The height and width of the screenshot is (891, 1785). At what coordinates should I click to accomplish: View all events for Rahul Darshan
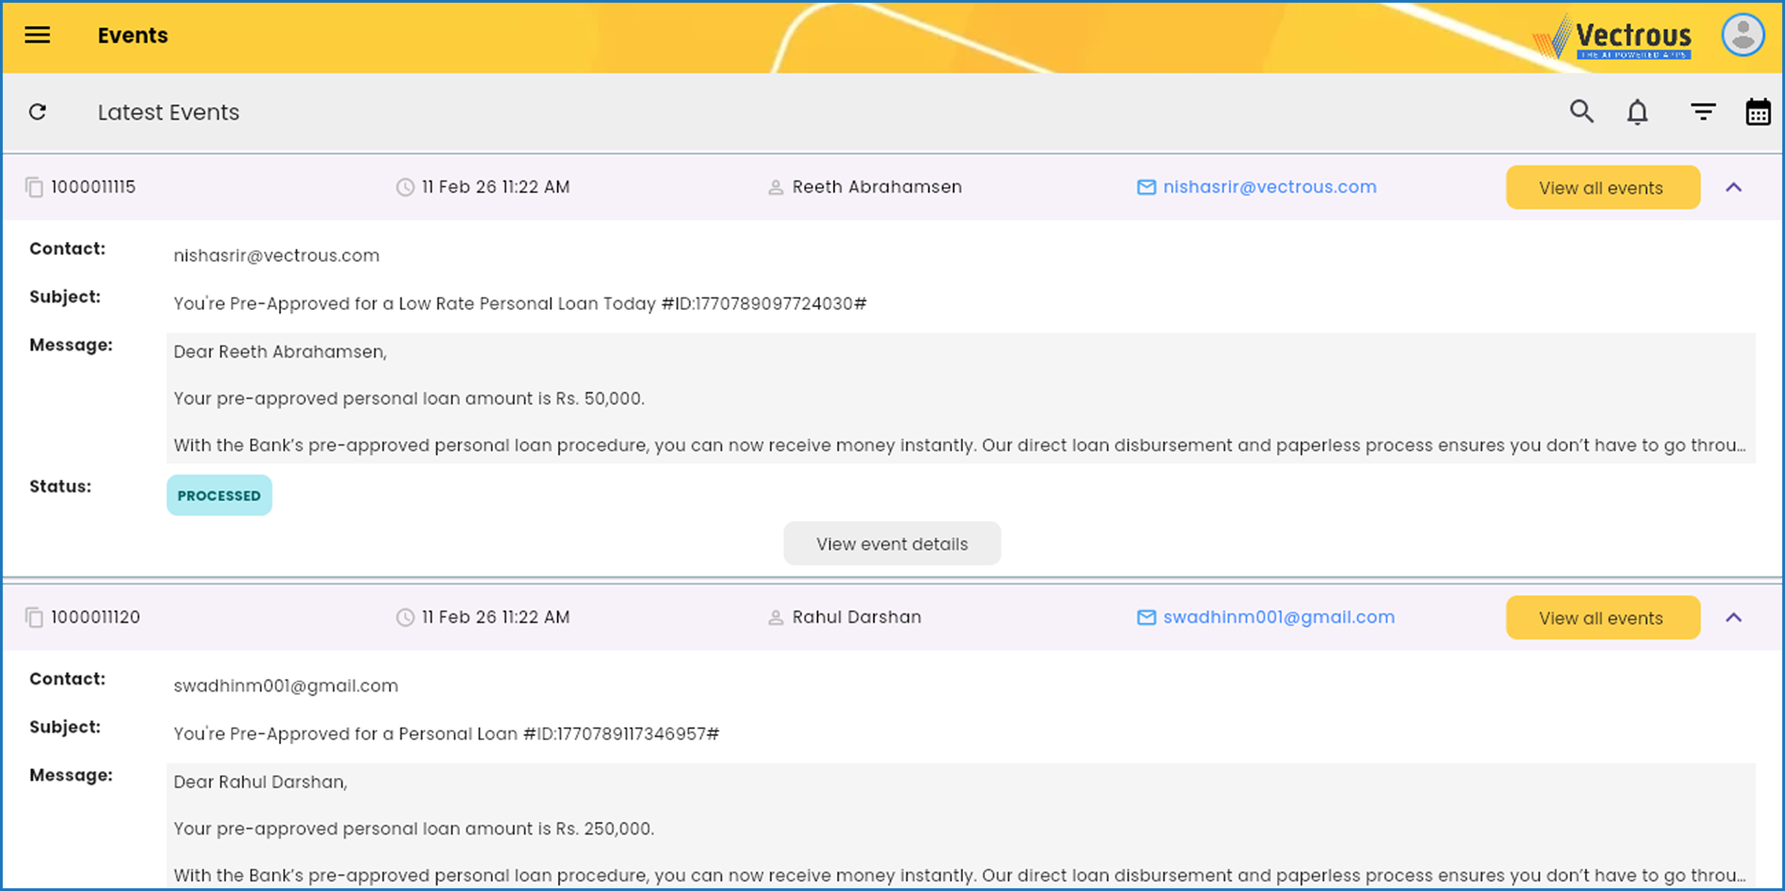1602,618
